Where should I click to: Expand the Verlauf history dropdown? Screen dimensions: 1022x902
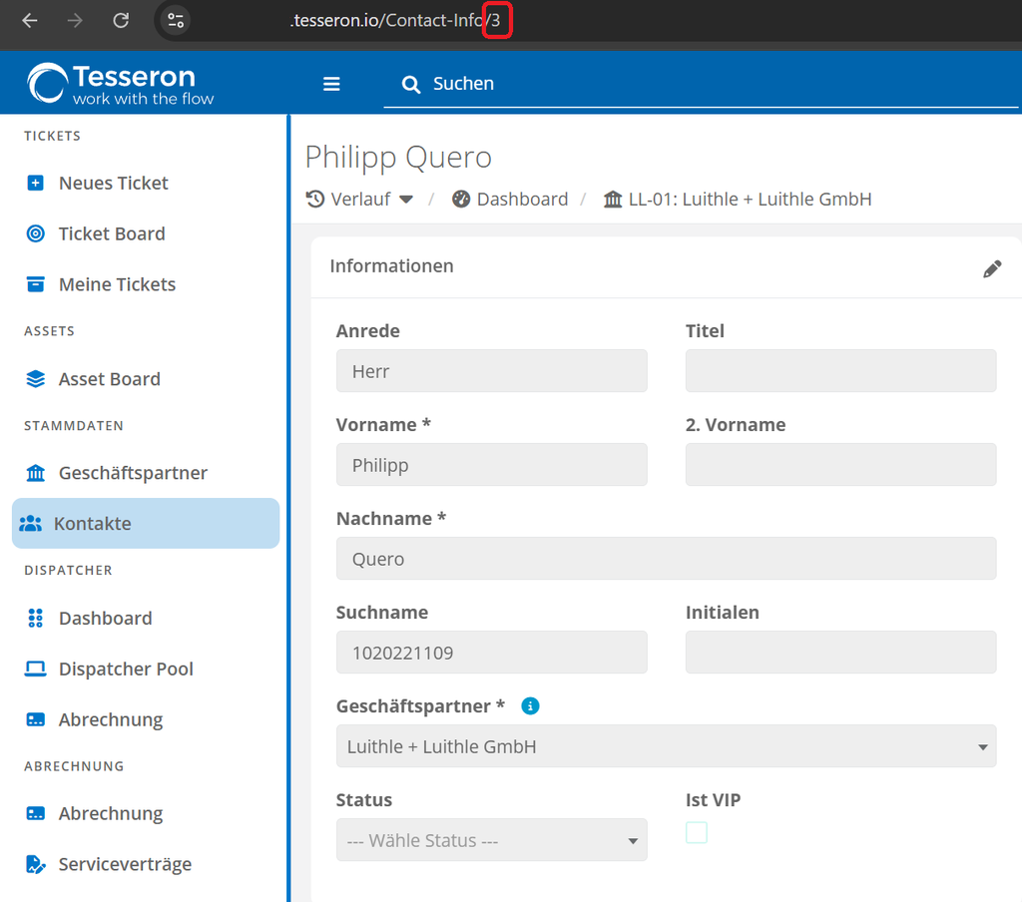pos(359,199)
